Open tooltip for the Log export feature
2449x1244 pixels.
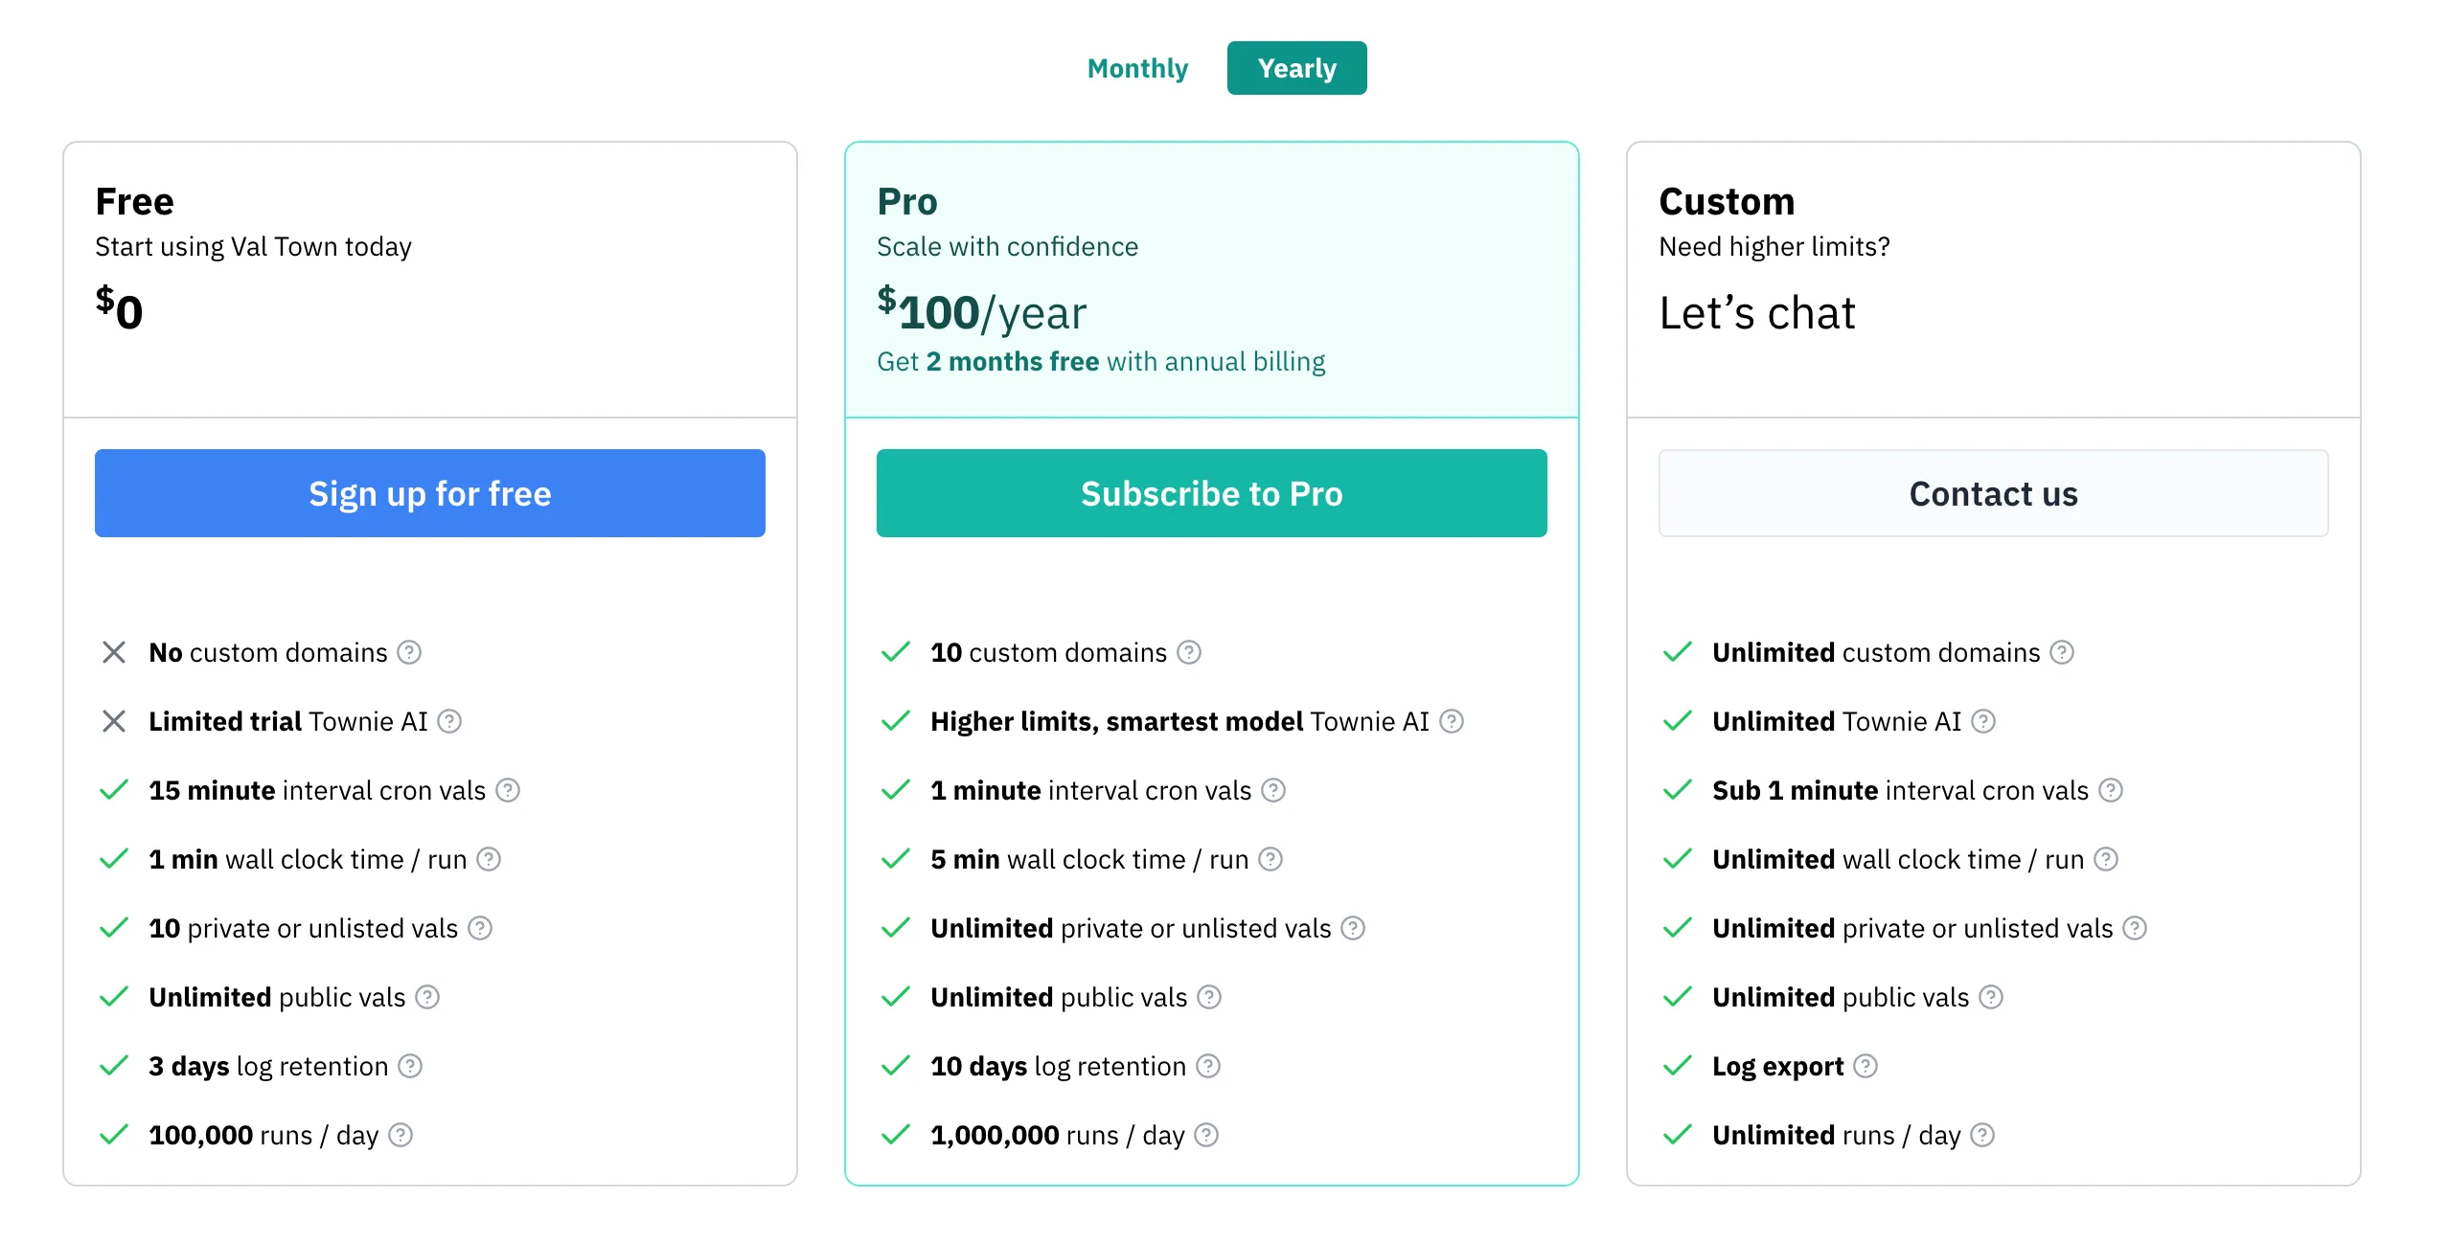pos(1864,1066)
